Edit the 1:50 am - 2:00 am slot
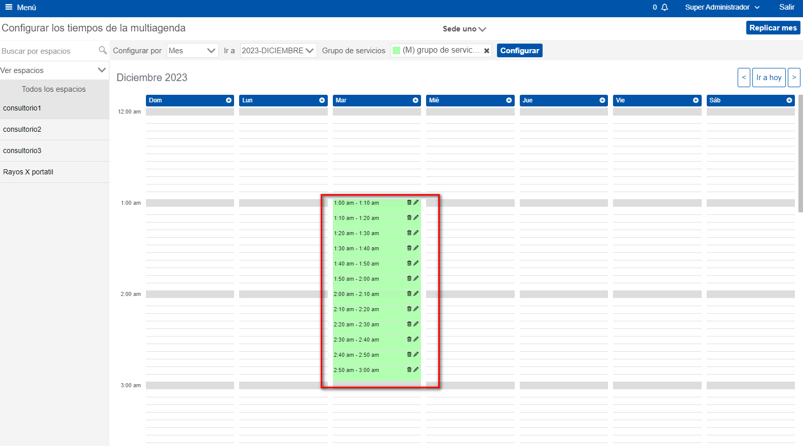This screenshot has height=446, width=803. 416,278
